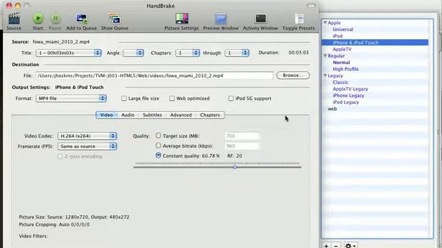Select the iPod preset
Viewport: 442px width, 248px height.
point(338,36)
